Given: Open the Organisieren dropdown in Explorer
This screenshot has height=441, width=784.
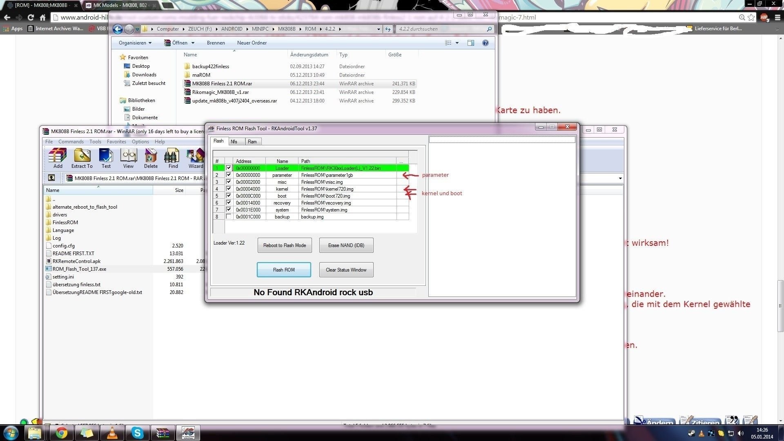Looking at the screenshot, I should coord(135,43).
